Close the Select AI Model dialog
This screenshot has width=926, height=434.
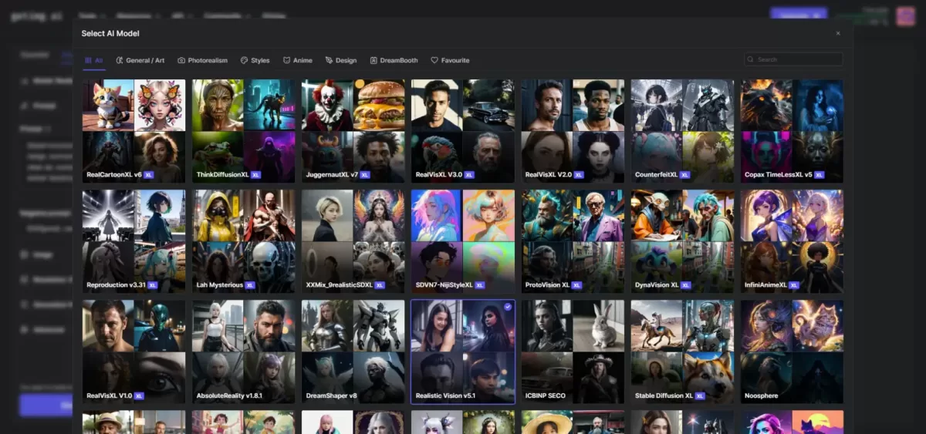838,33
